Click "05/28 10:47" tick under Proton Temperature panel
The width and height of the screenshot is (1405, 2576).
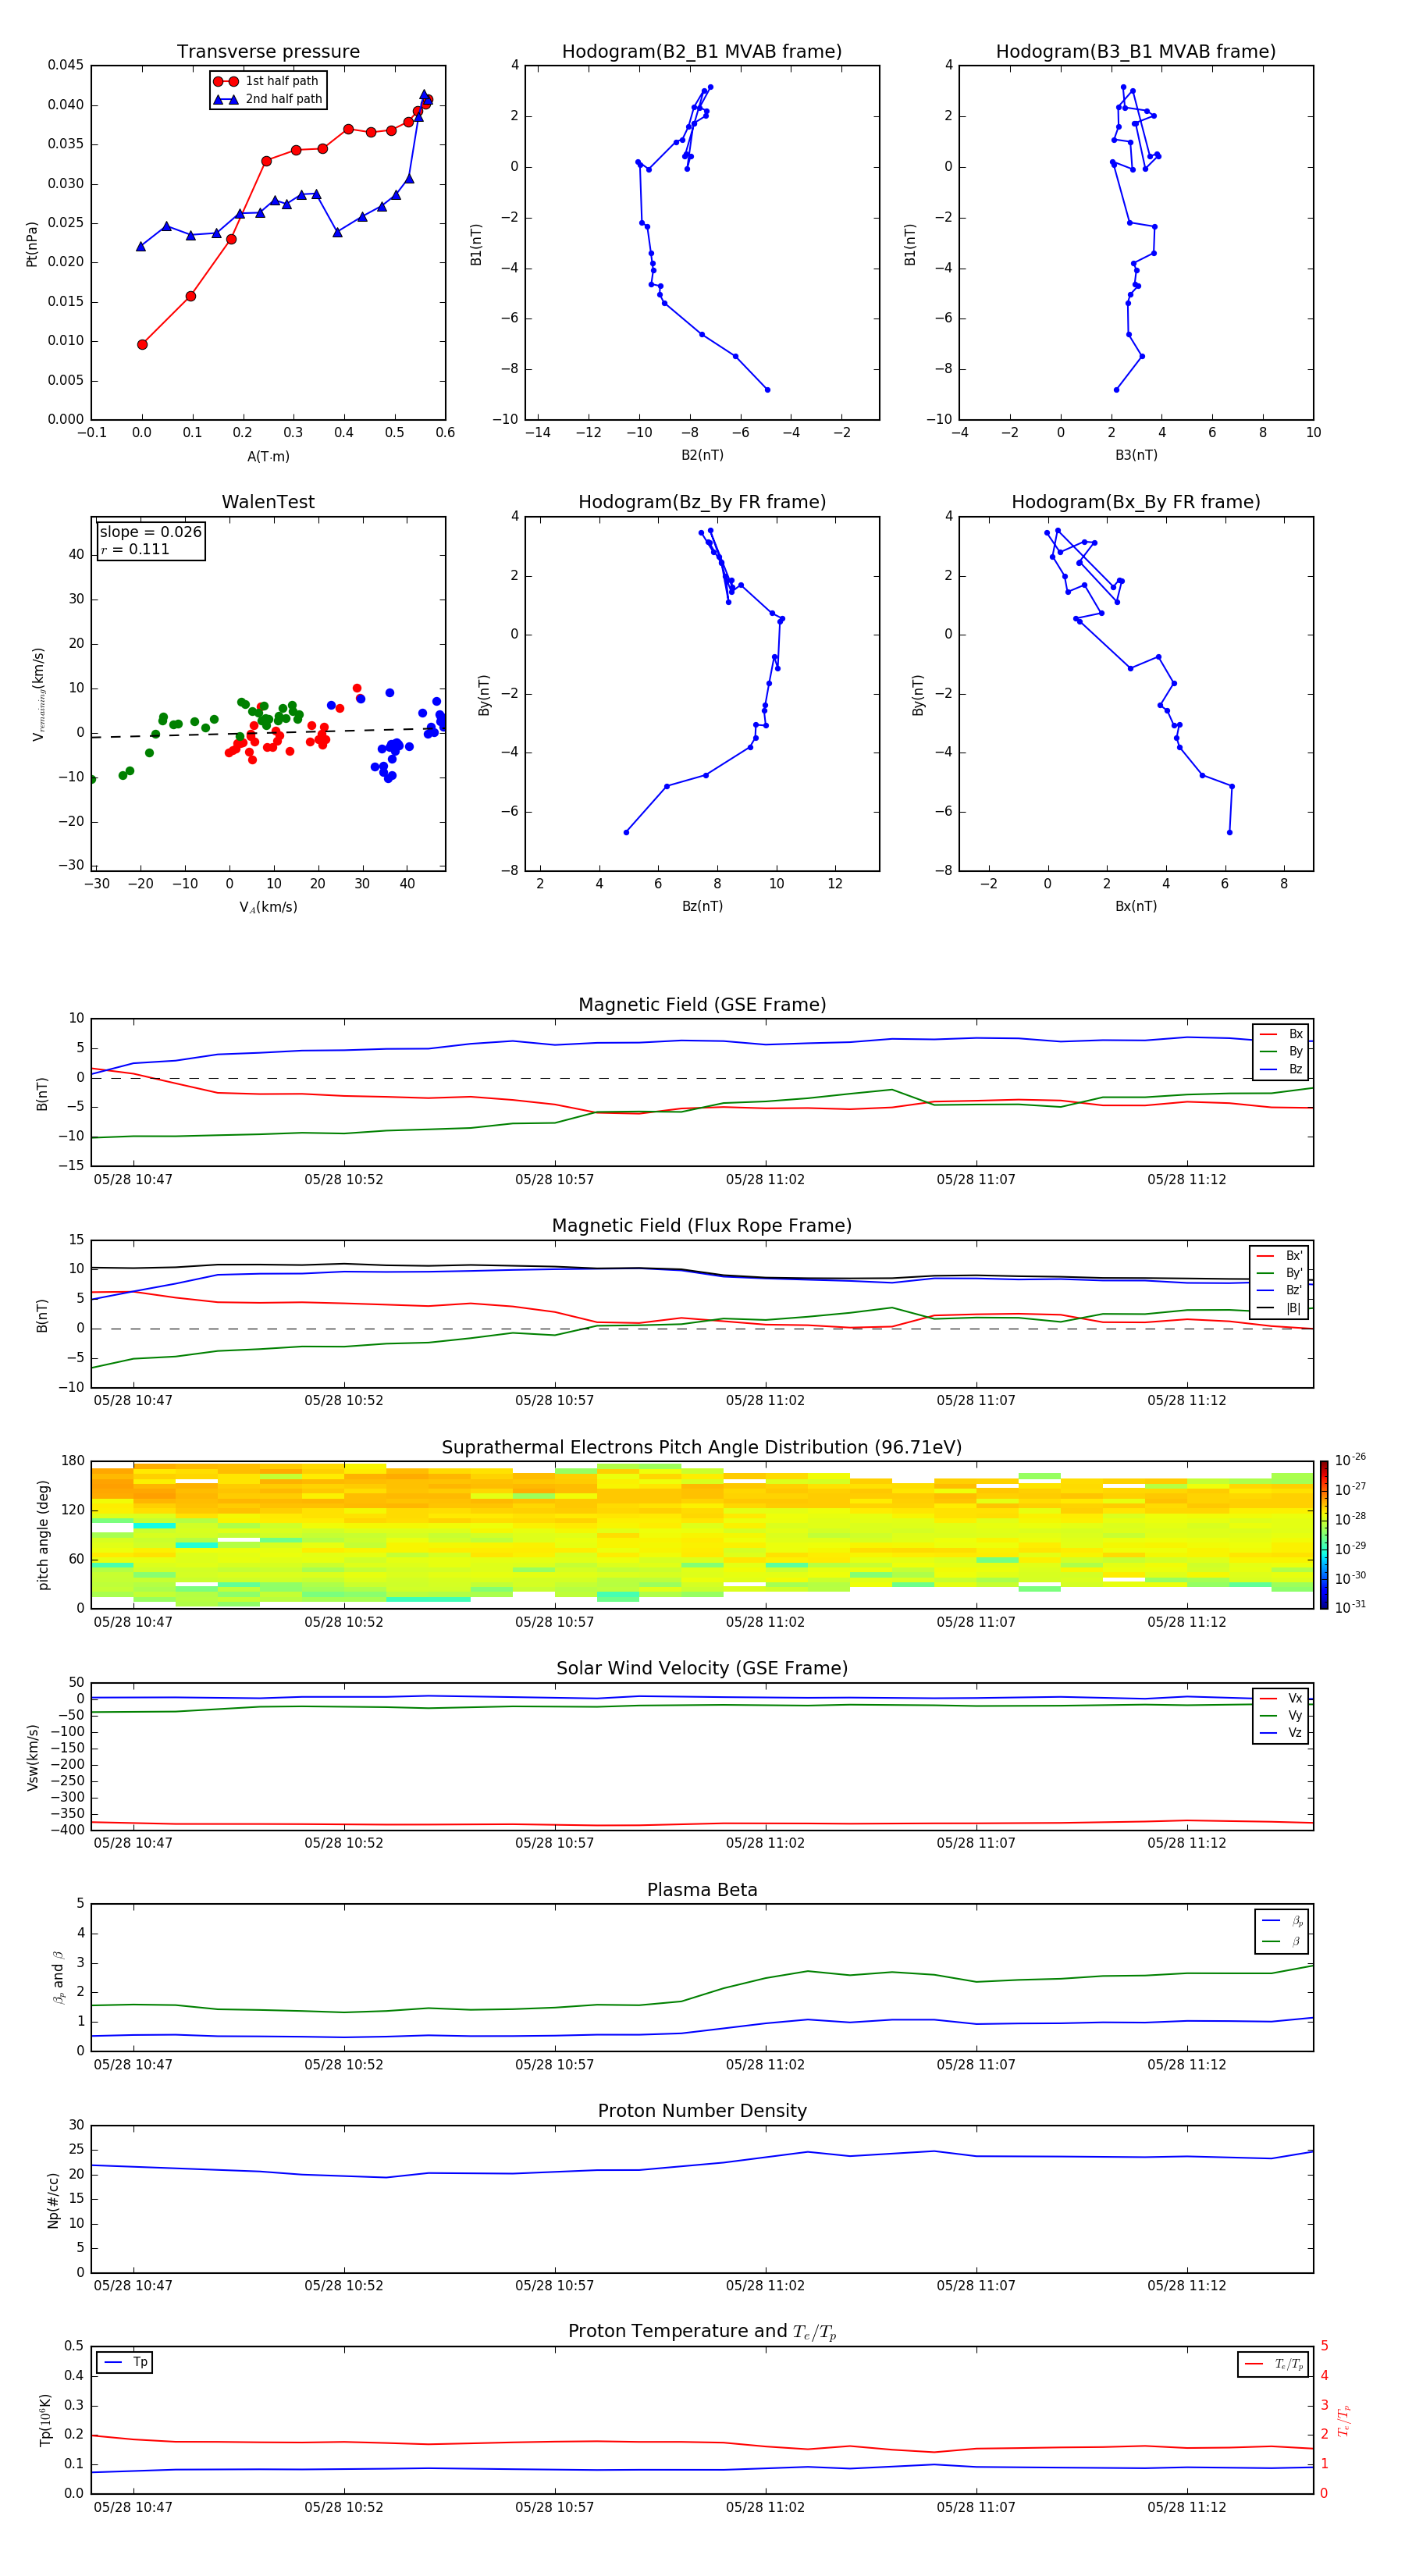133,2507
